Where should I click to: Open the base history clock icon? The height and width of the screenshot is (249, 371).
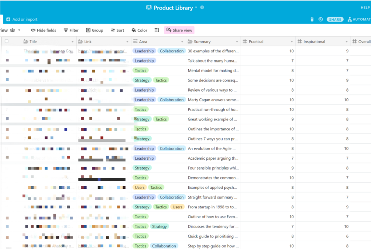coord(320,20)
